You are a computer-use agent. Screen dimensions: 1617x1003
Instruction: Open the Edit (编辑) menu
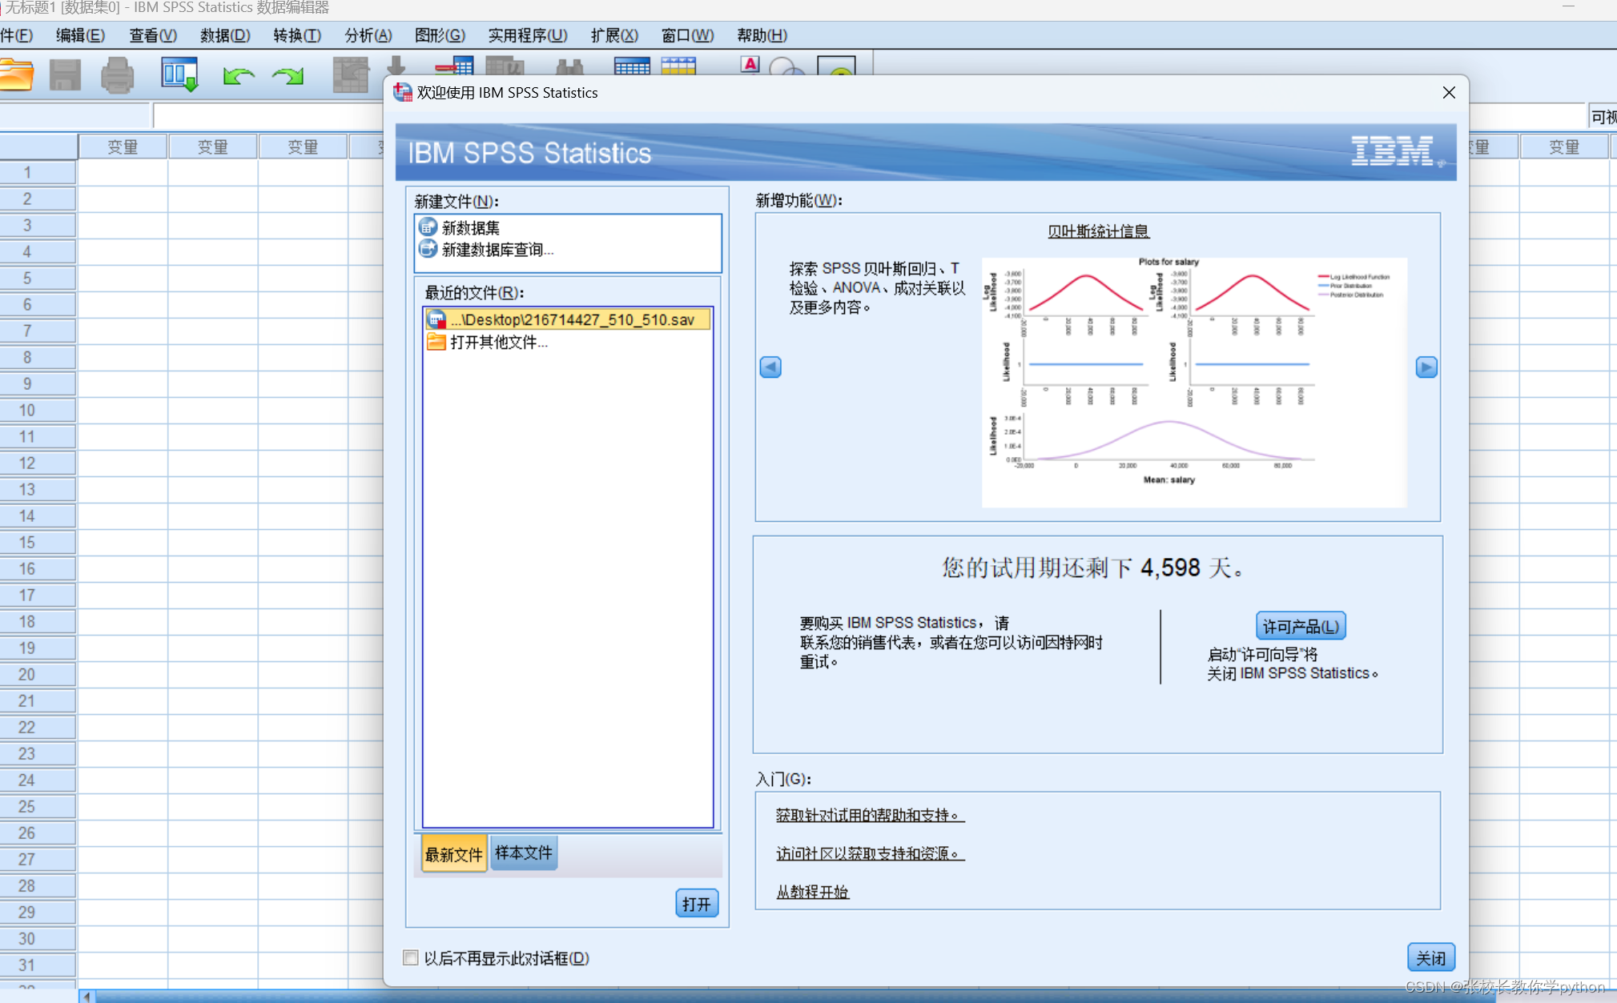(80, 35)
